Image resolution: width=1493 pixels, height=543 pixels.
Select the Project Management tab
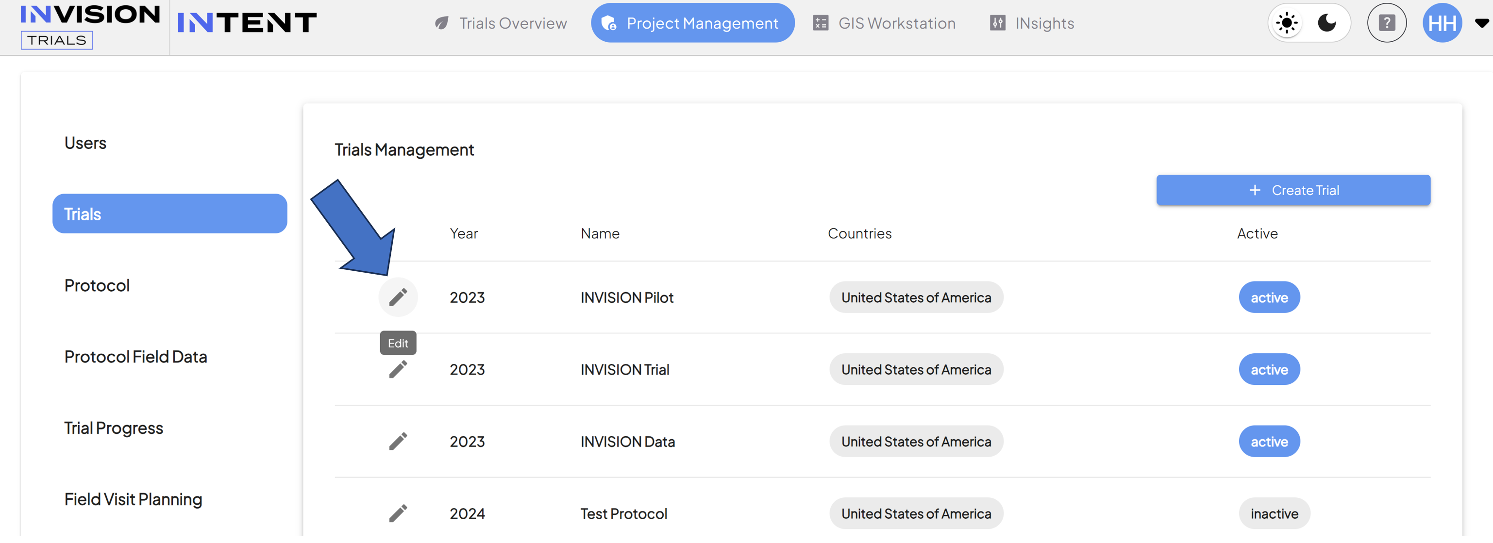[692, 23]
